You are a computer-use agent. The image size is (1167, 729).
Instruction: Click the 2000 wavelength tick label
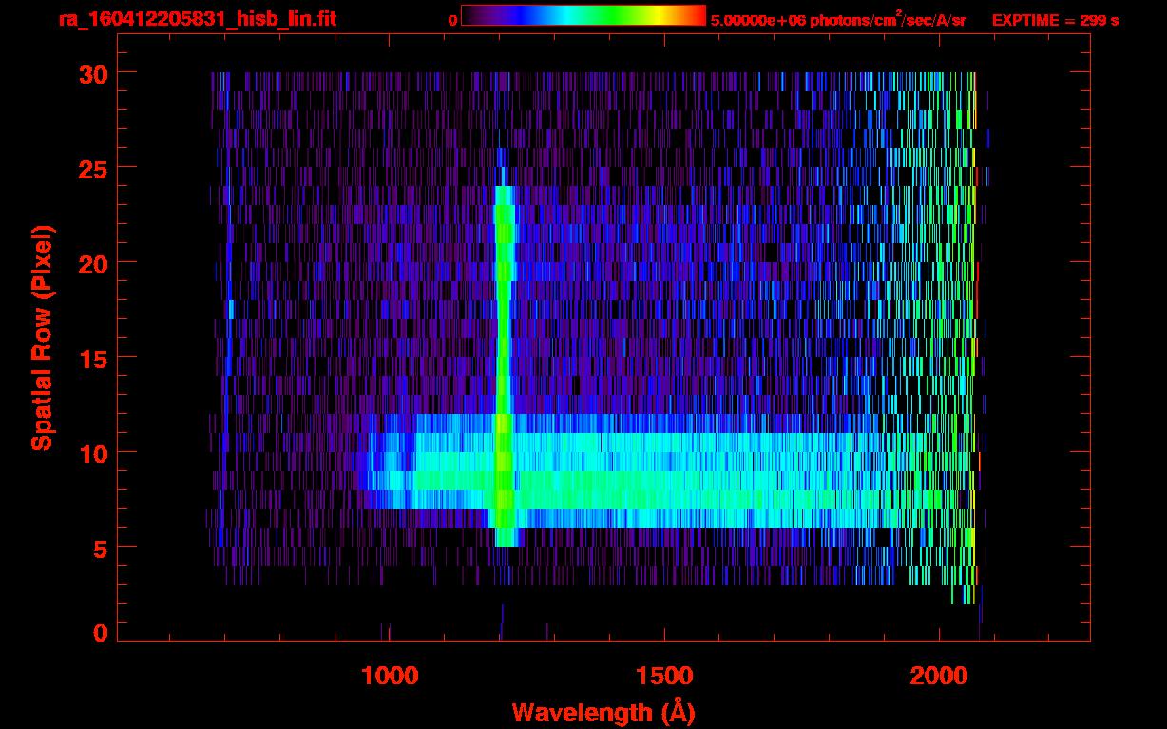click(x=939, y=676)
